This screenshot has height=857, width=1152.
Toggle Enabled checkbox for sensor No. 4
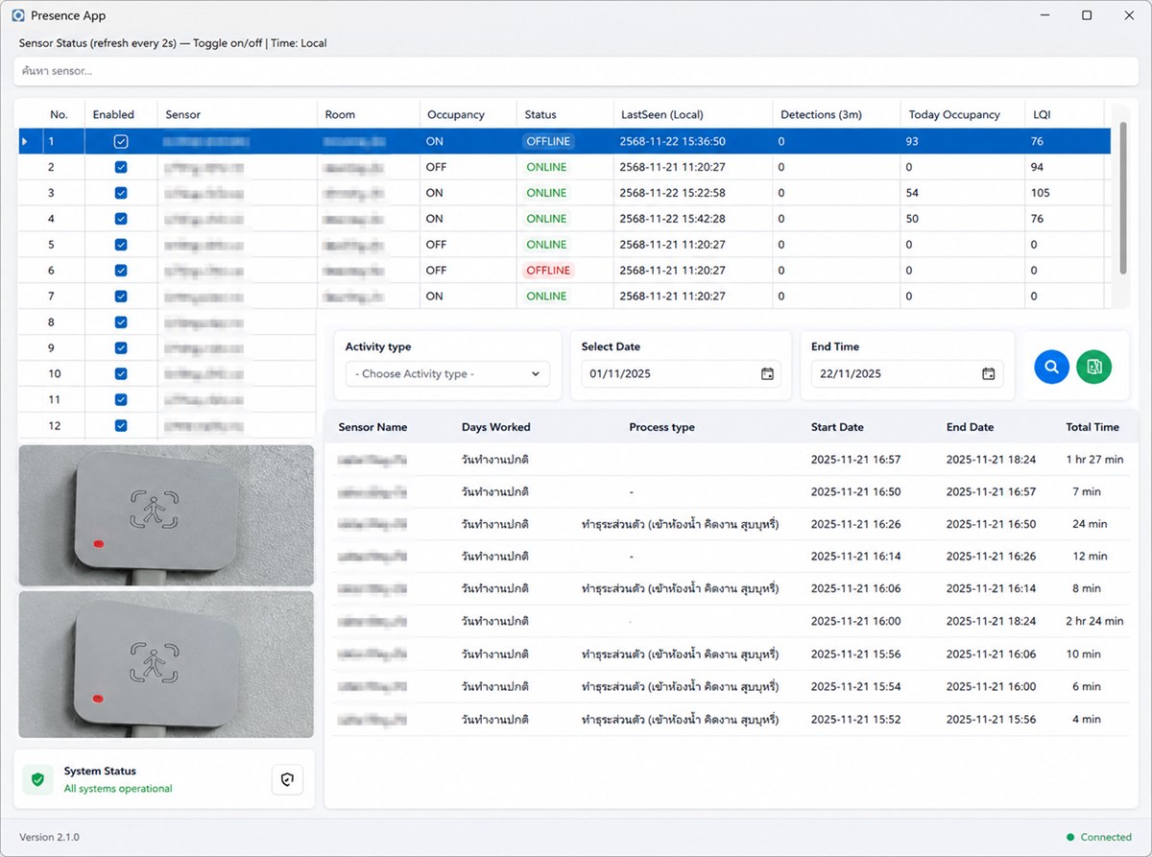[x=120, y=219]
